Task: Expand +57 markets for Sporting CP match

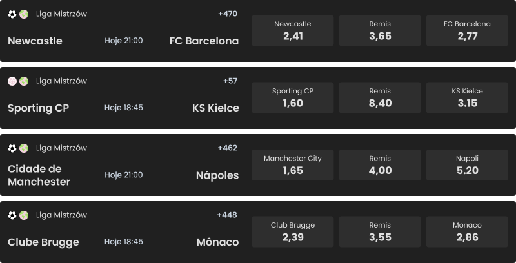Action: [x=230, y=81]
